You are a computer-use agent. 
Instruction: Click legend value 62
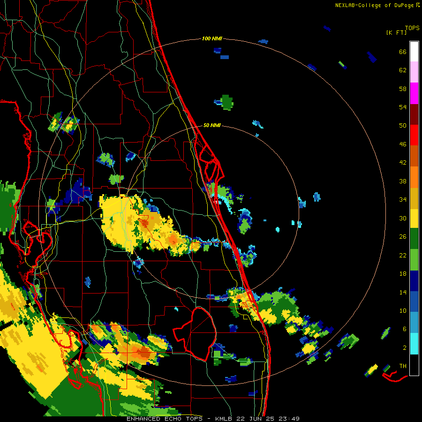click(403, 70)
